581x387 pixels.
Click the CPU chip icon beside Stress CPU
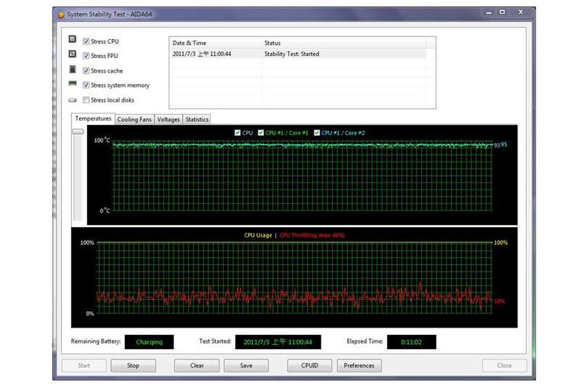click(73, 40)
